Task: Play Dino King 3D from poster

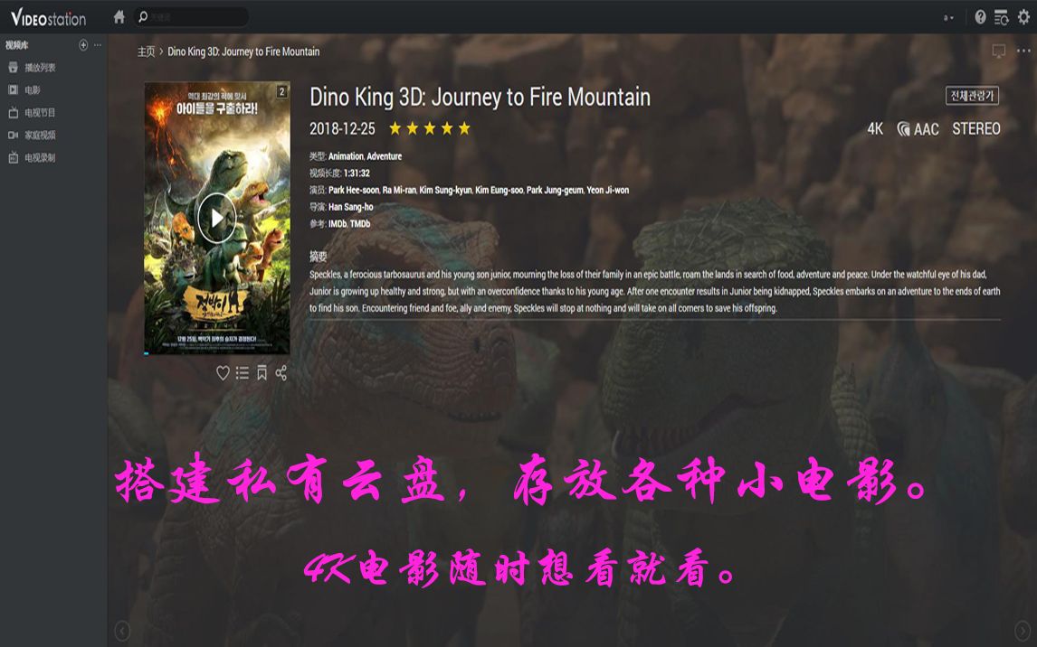Action: click(217, 218)
